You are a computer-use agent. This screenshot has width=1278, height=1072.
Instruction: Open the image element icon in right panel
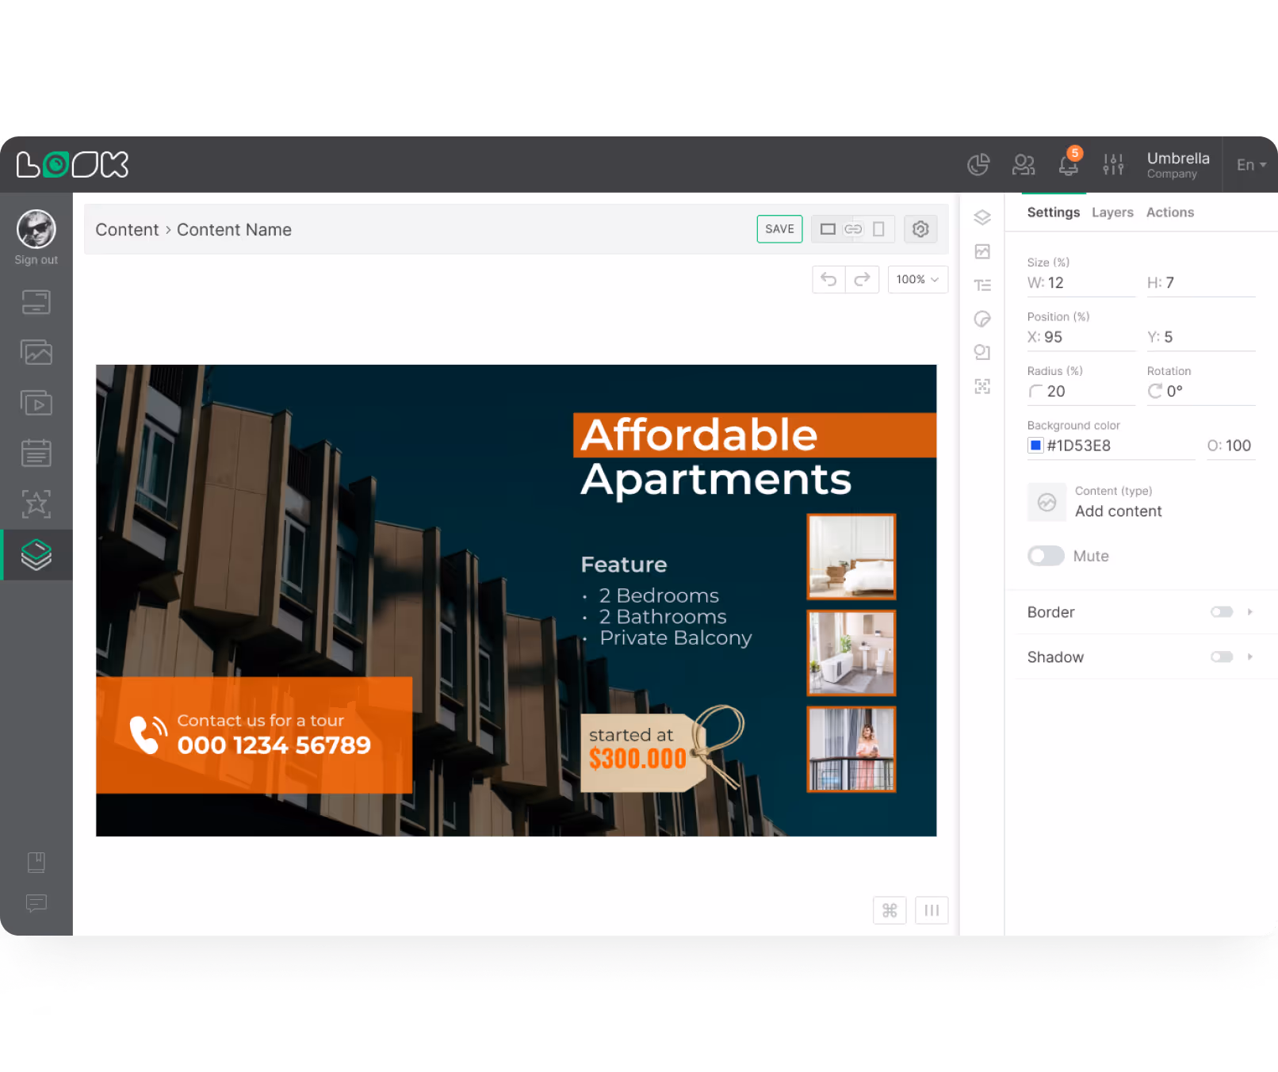[x=982, y=251]
